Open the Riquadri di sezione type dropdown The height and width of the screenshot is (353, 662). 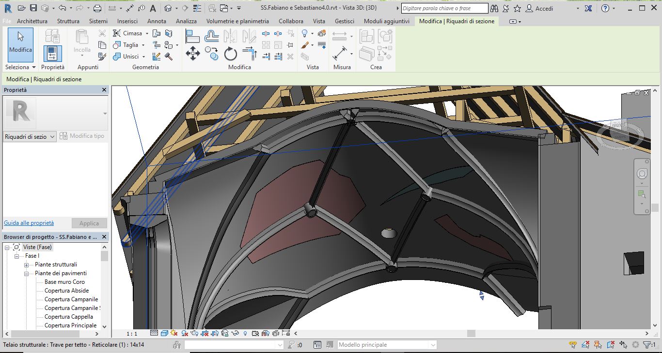coord(30,137)
